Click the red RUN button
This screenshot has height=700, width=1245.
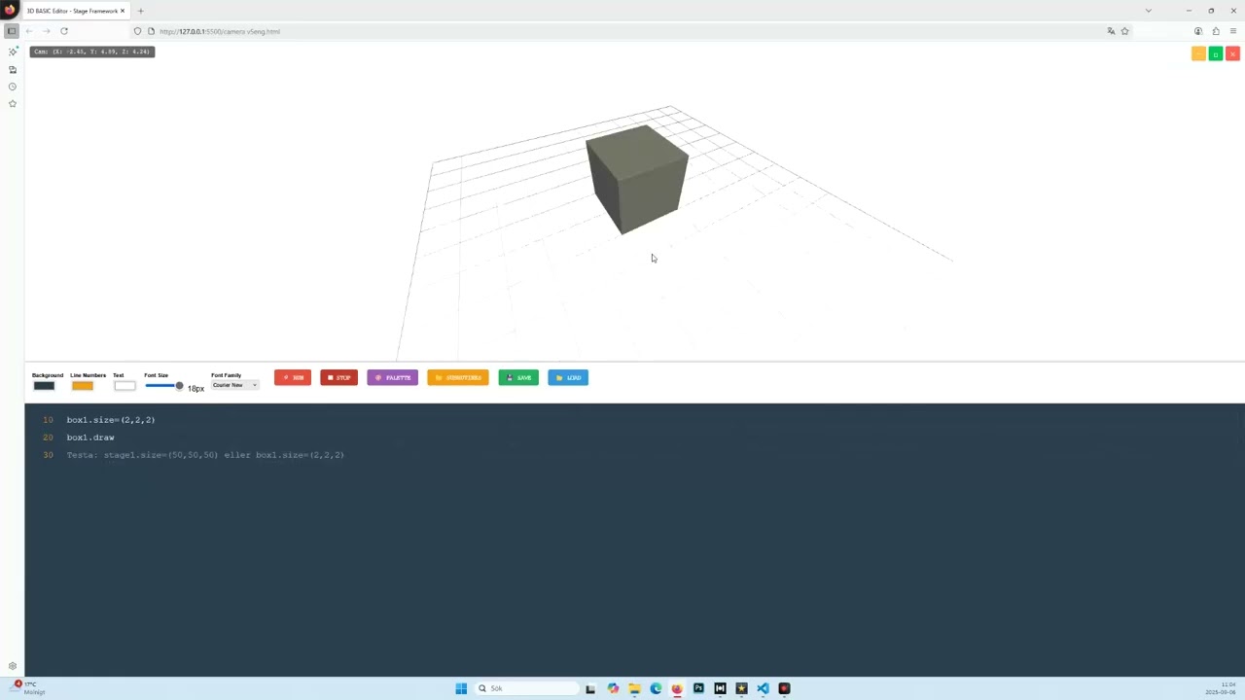[293, 377]
